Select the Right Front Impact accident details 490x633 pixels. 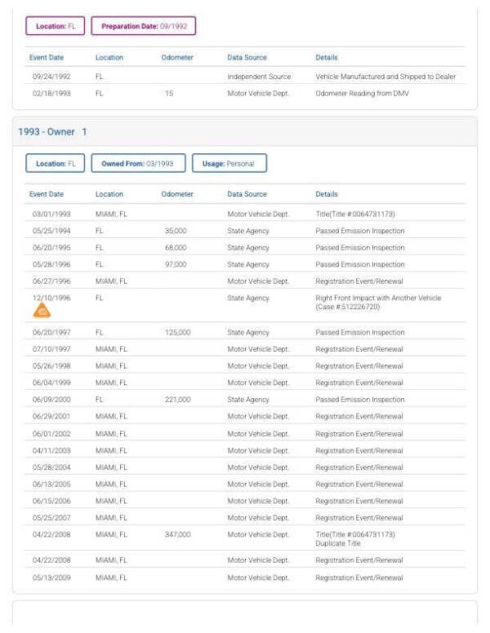pos(377,302)
